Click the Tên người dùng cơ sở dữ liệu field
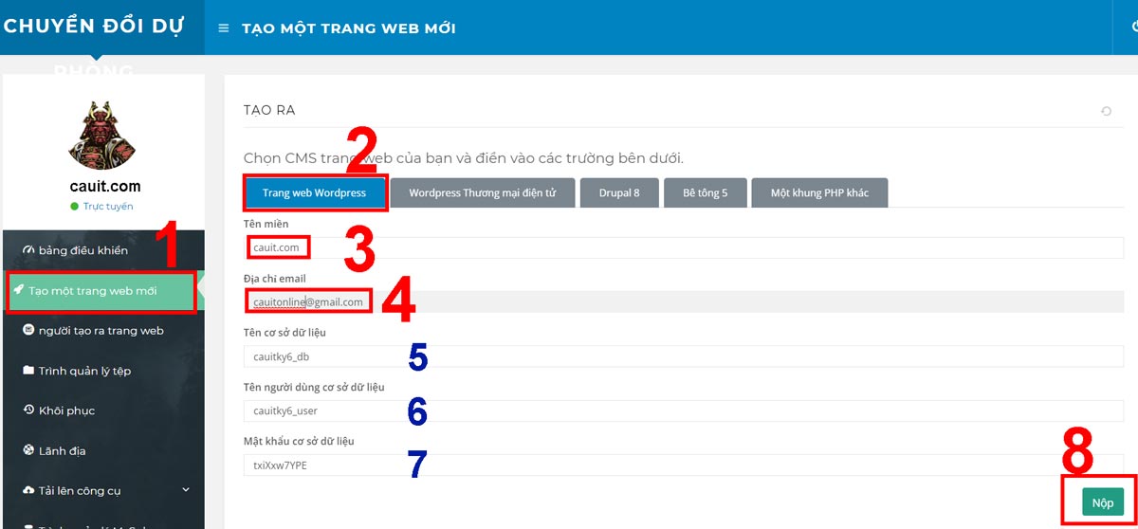The image size is (1138, 529). pyautogui.click(x=683, y=411)
